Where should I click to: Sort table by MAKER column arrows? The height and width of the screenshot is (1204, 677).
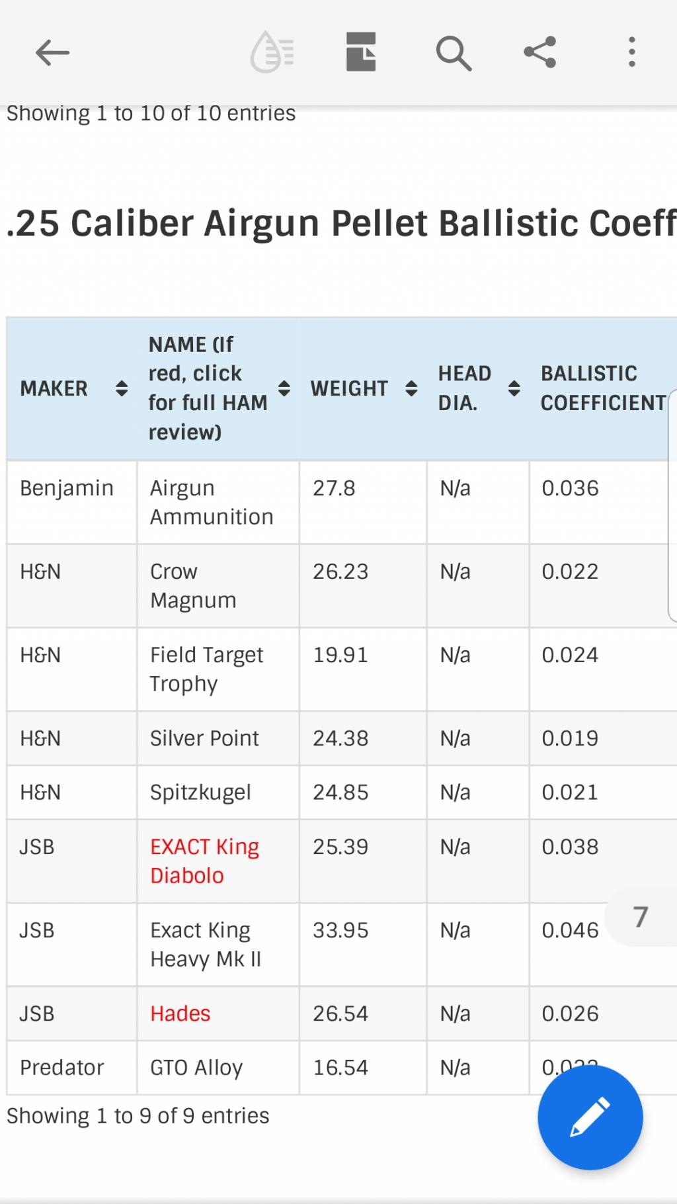[122, 388]
